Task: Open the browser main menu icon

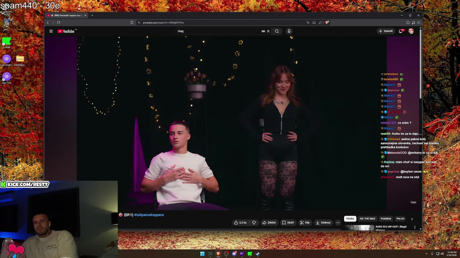Action: point(418,23)
